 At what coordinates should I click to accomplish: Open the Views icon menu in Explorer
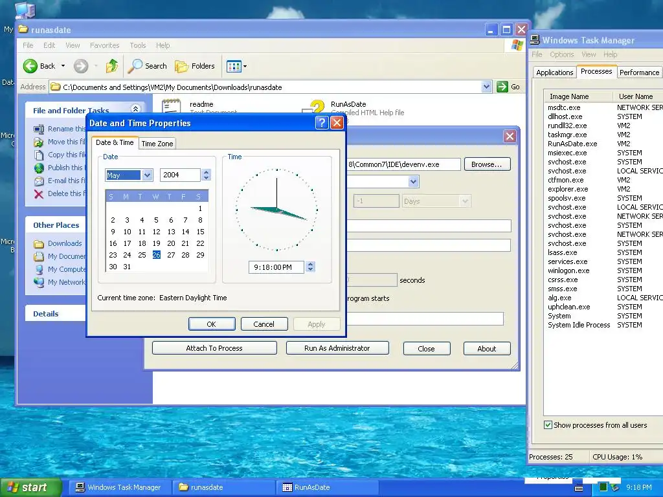click(237, 66)
